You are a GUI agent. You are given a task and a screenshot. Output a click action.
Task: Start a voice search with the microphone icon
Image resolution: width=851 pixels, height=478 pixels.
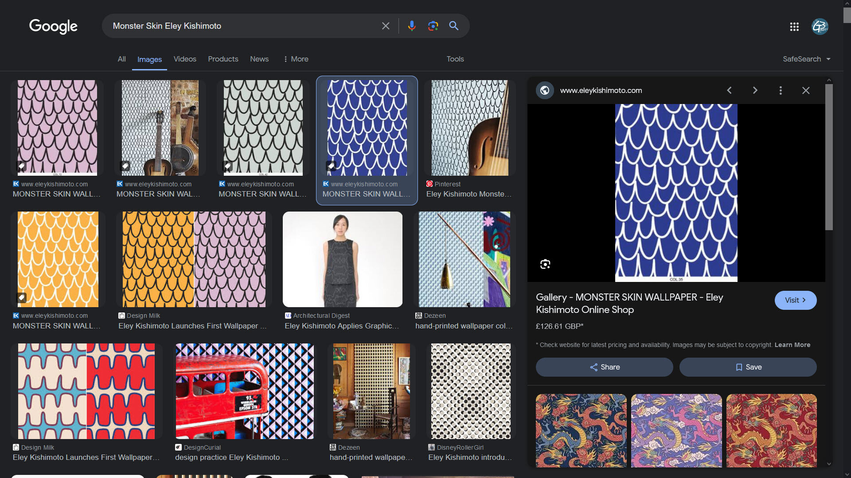pos(412,26)
